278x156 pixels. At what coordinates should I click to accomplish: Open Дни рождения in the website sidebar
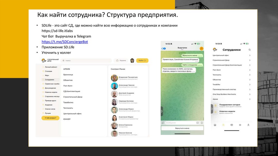tap(50, 88)
